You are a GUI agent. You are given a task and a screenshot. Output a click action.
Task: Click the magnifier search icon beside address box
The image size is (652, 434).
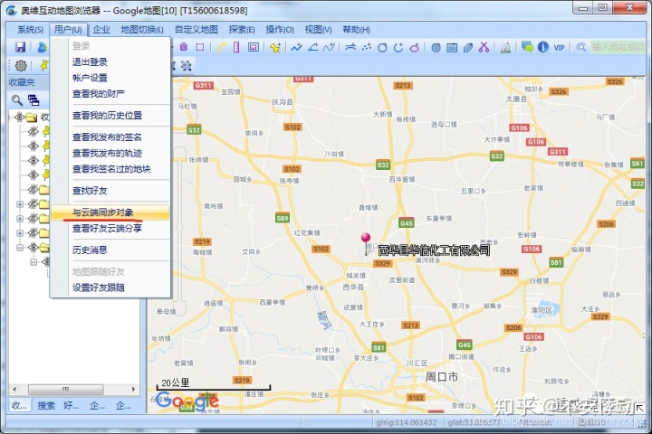coord(581,47)
